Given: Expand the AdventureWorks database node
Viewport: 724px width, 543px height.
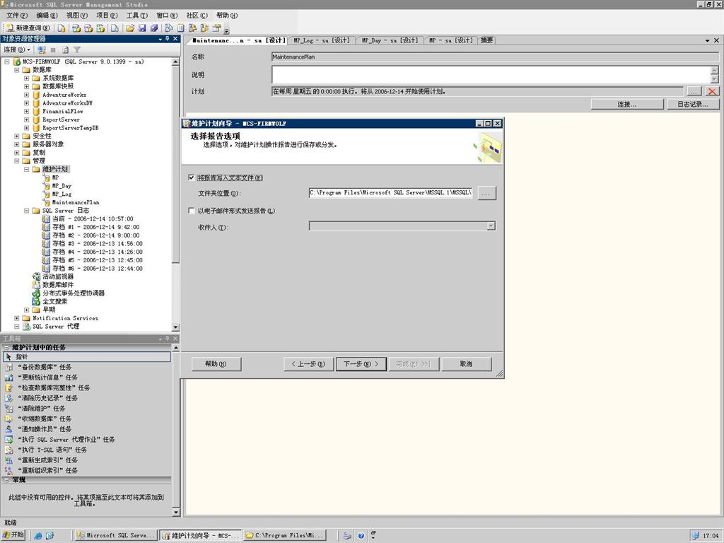Looking at the screenshot, I should coord(27,95).
